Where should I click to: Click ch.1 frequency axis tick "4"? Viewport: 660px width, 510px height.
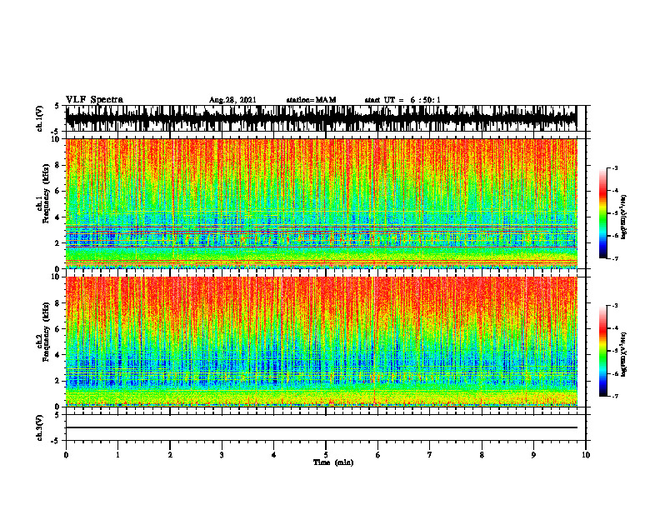[58, 217]
